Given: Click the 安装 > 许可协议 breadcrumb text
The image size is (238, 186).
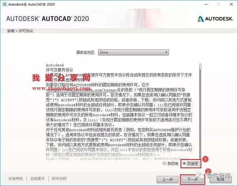Looking at the screenshot, I should [x=20, y=31].
